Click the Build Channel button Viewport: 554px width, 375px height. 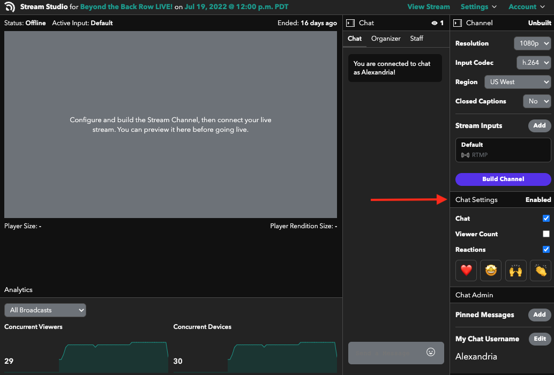tap(503, 179)
